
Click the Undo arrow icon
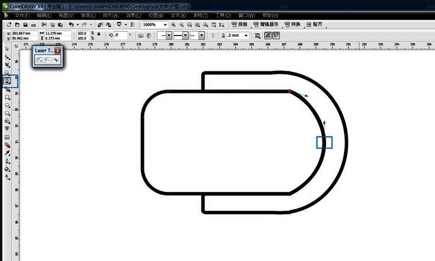point(71,25)
